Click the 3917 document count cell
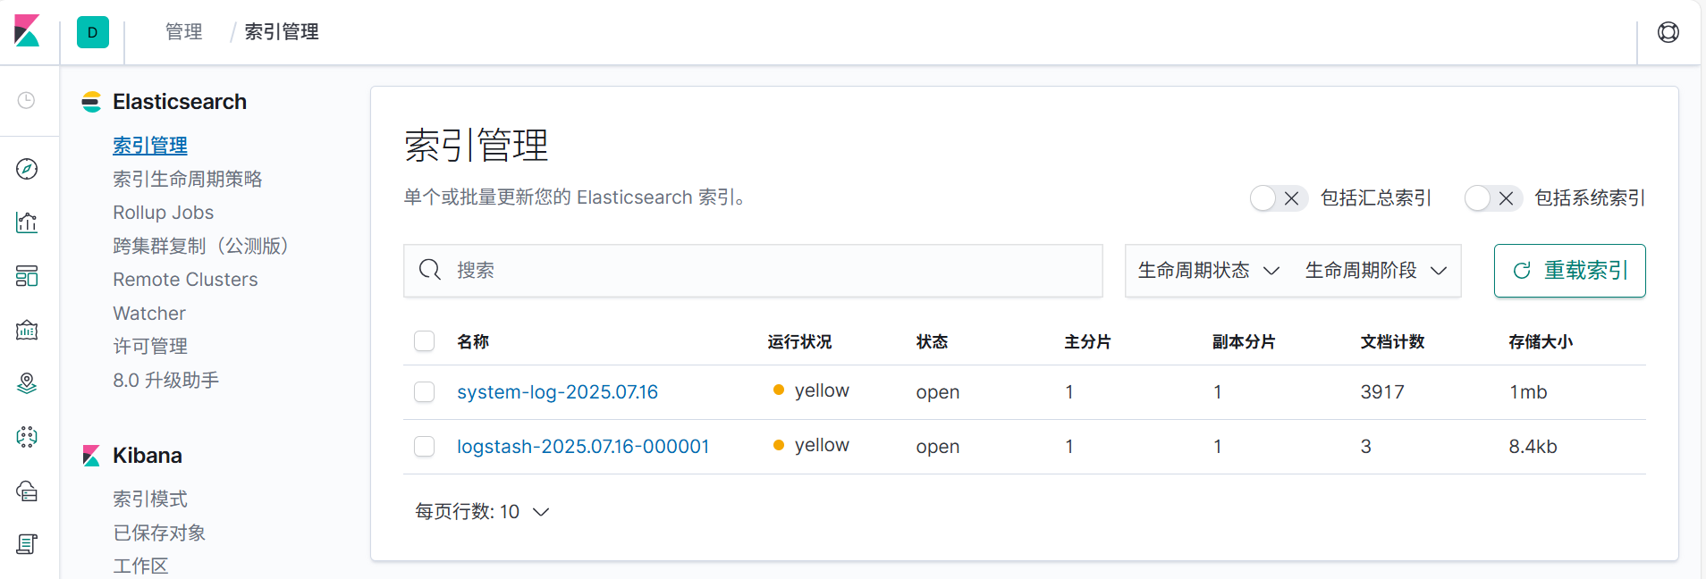1706x579 pixels. 1382,392
